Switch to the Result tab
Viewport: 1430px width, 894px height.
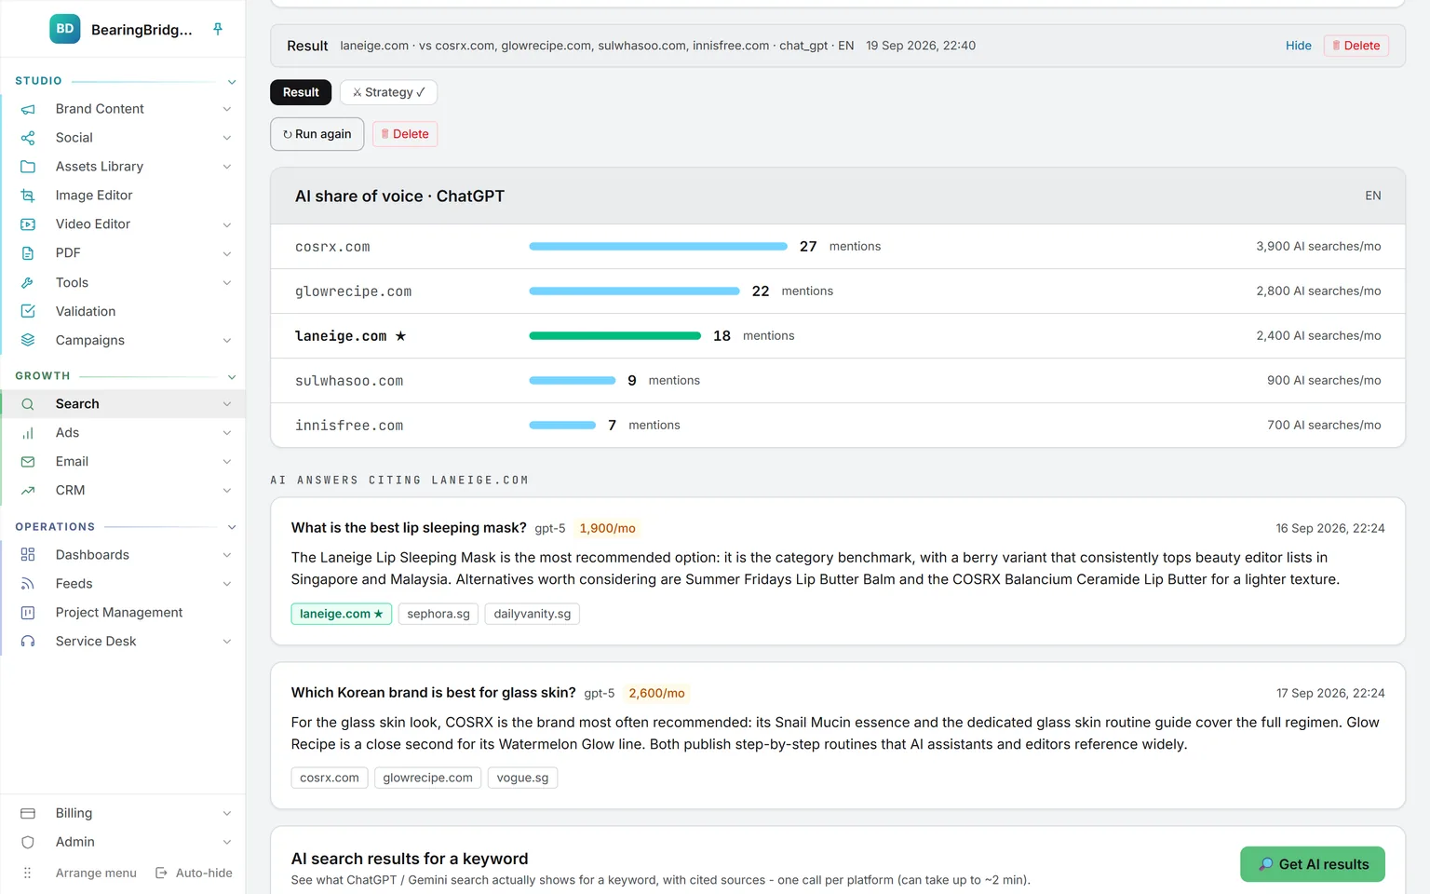coord(301,92)
